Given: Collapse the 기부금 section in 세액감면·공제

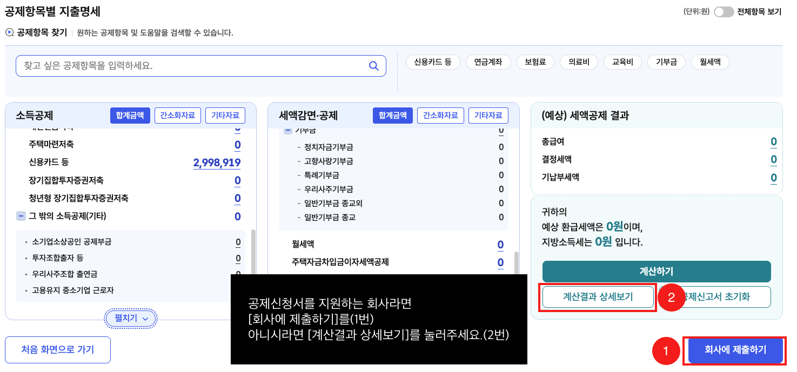Looking at the screenshot, I should 288,130.
